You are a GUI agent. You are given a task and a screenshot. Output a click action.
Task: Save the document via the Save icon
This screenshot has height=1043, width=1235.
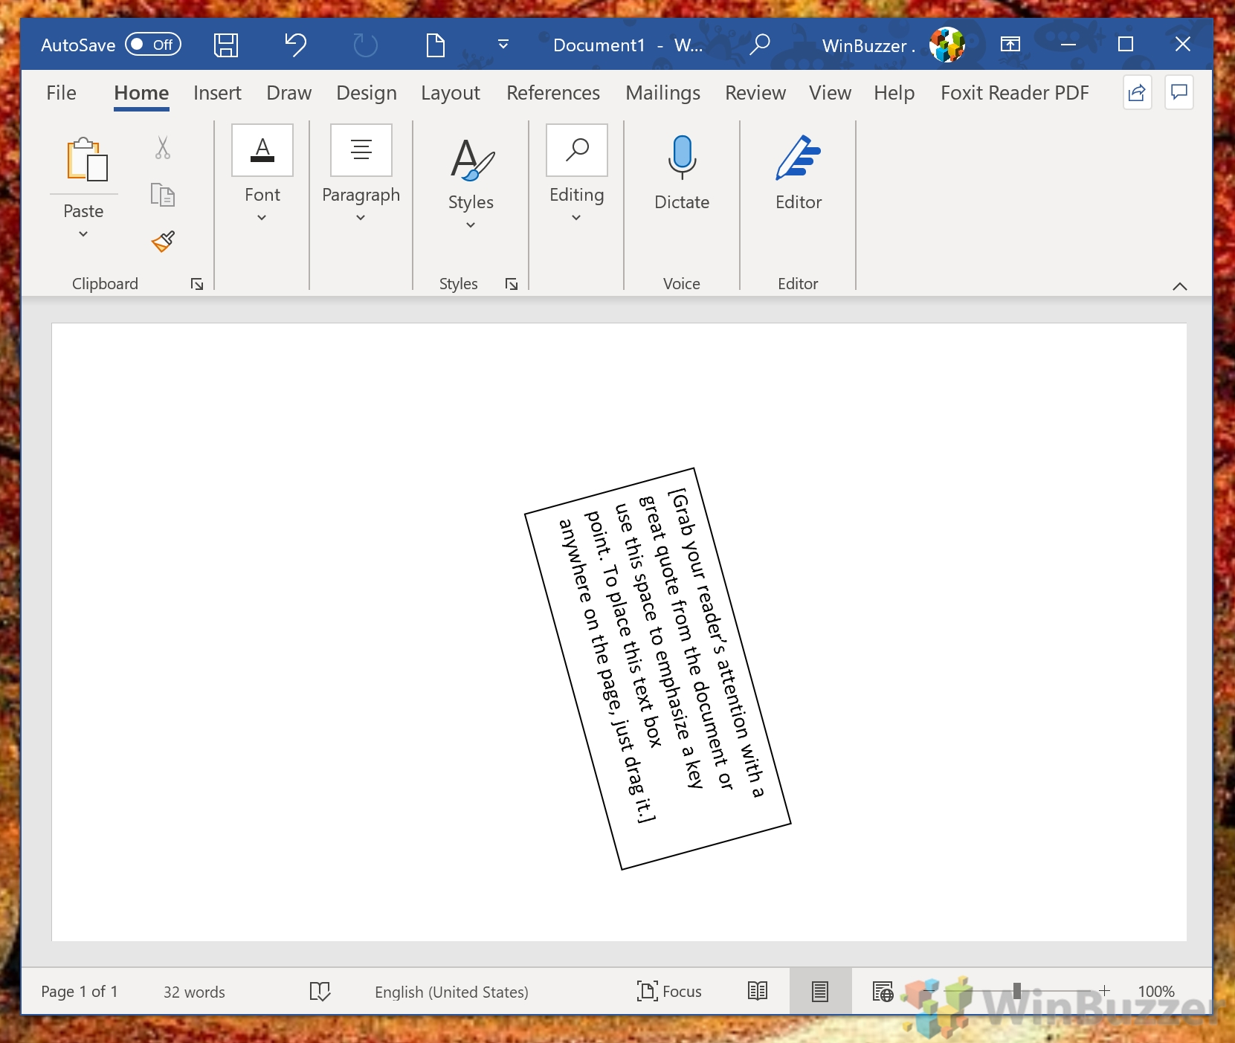click(x=226, y=45)
